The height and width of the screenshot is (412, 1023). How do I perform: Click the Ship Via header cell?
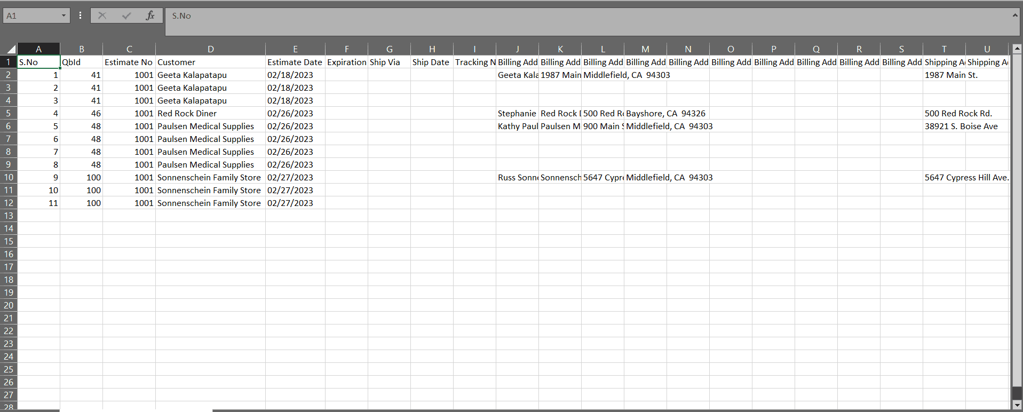click(x=389, y=62)
